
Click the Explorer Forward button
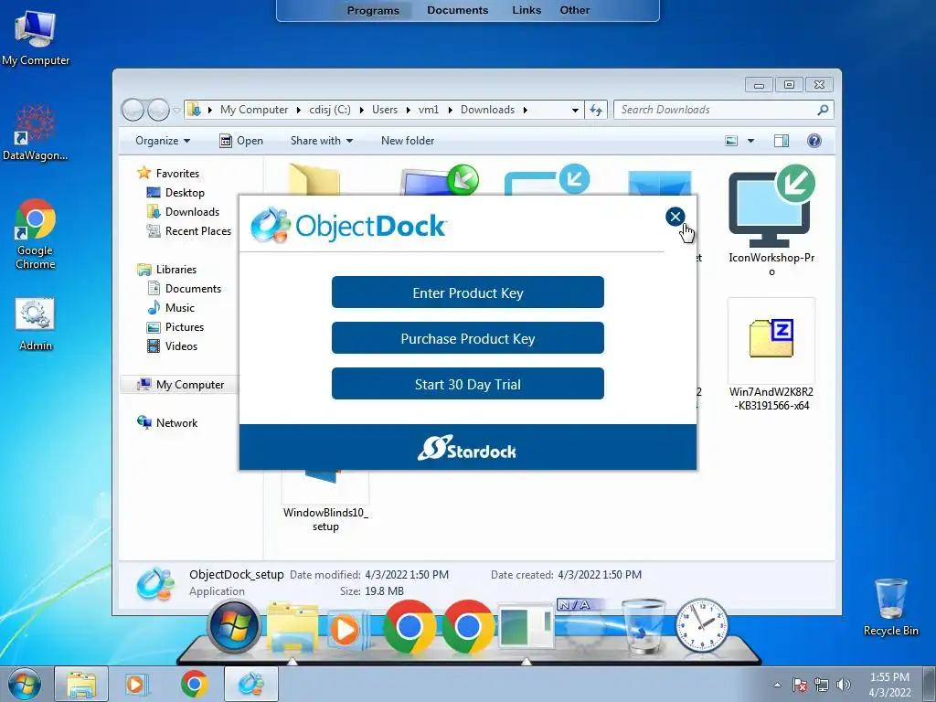[x=158, y=110]
